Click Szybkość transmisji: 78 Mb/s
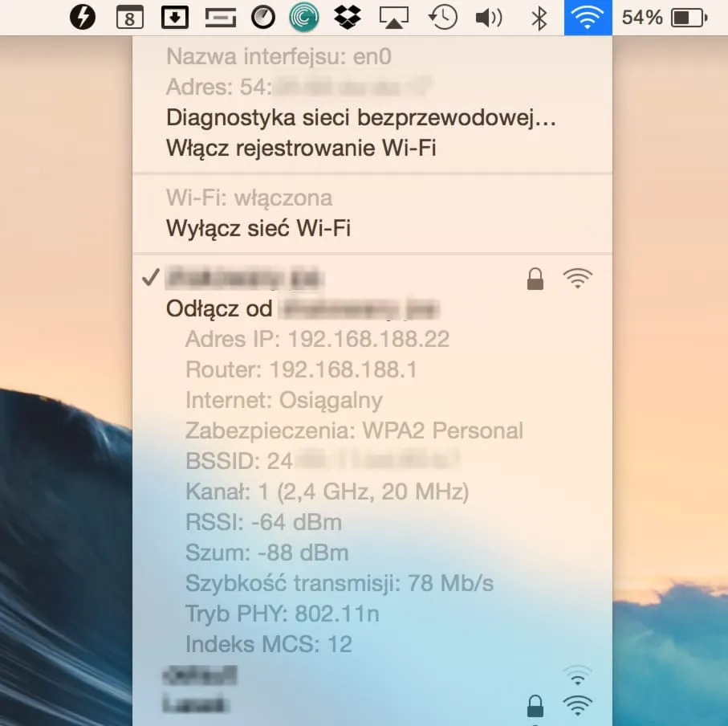The height and width of the screenshot is (726, 728). tap(372, 583)
